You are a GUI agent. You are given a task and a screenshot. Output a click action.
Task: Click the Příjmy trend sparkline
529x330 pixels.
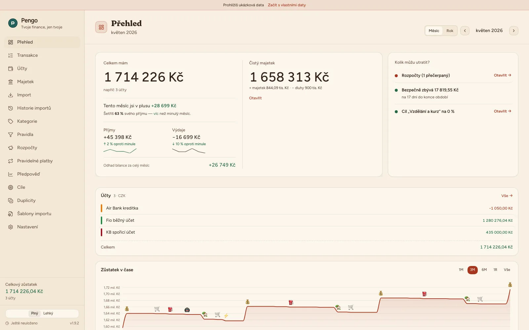120,151
